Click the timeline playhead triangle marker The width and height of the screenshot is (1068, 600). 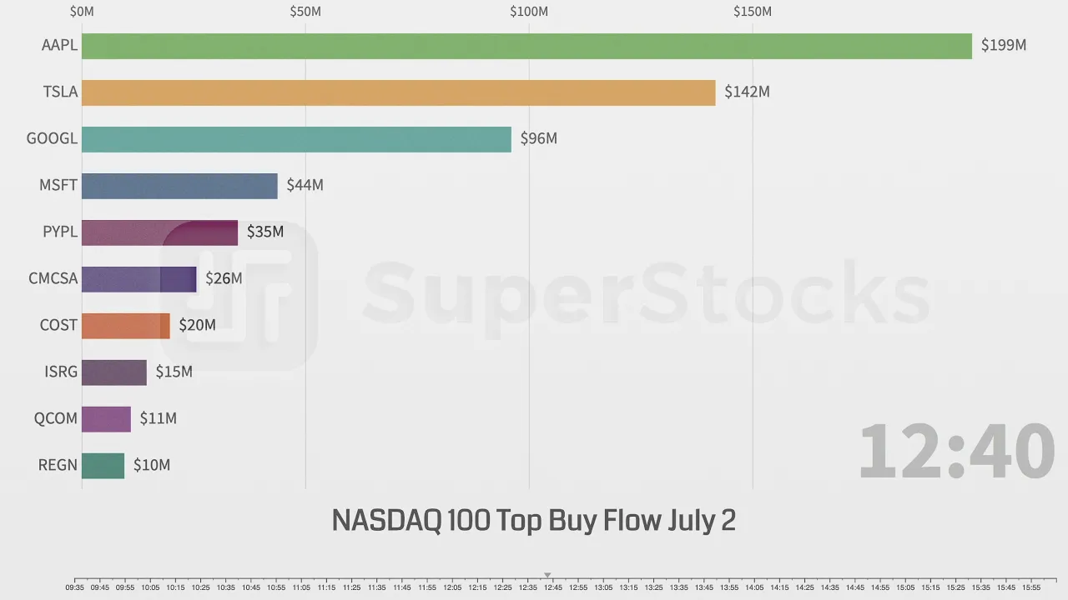[x=547, y=575]
